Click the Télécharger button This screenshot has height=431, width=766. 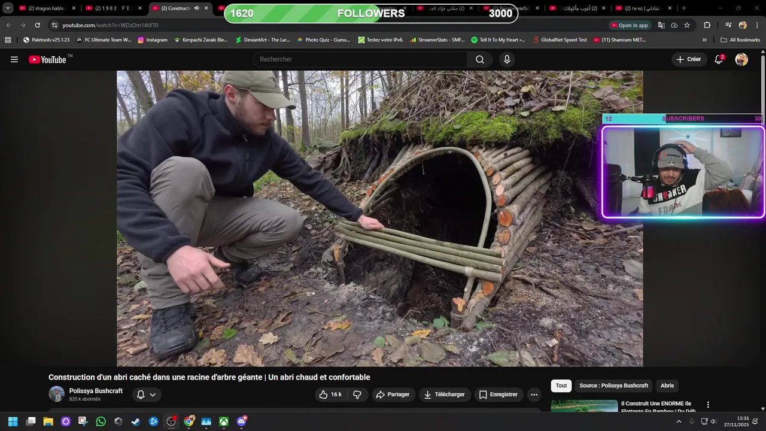(x=444, y=394)
